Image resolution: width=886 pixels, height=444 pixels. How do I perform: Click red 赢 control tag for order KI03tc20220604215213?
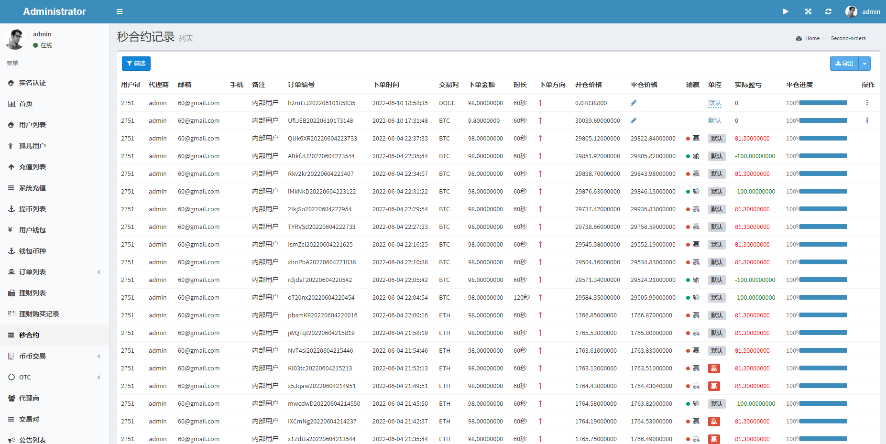tap(714, 368)
